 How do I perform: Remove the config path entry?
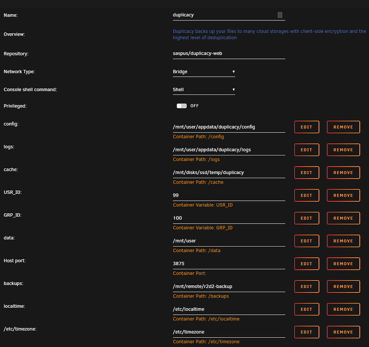coord(343,127)
